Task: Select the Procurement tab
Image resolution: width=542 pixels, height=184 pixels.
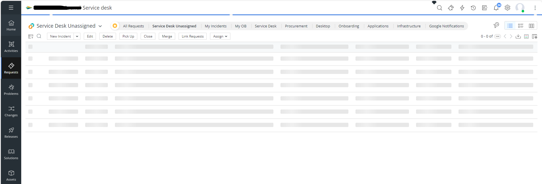Action: tap(296, 26)
